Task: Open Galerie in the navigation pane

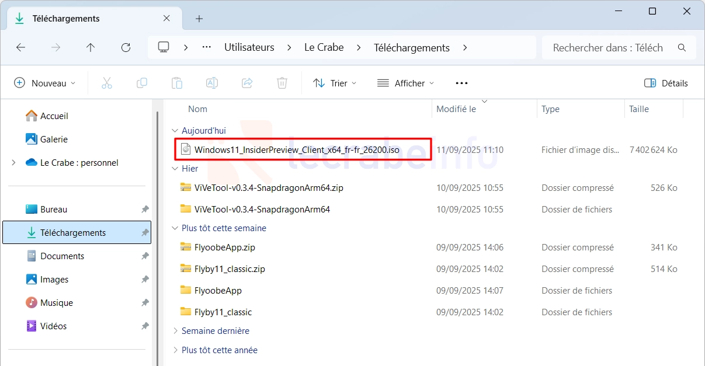Action: [x=47, y=140]
